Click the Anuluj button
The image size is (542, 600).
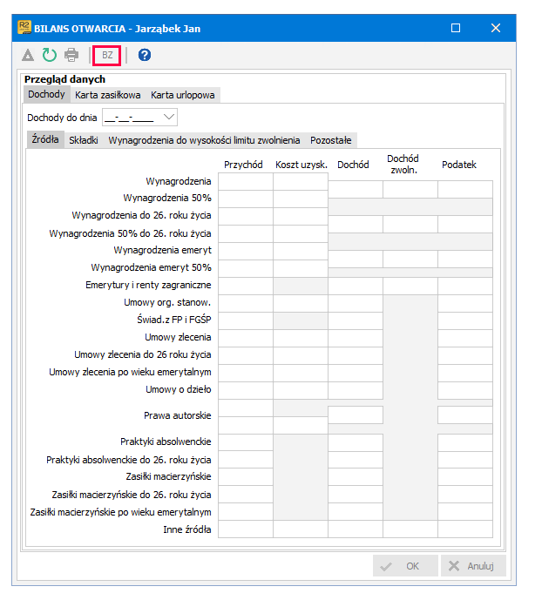[473, 565]
